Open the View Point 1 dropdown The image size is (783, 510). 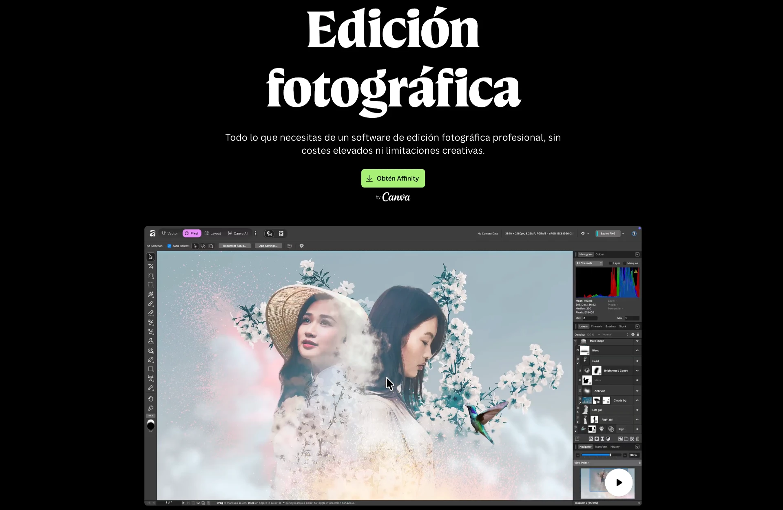pyautogui.click(x=607, y=463)
